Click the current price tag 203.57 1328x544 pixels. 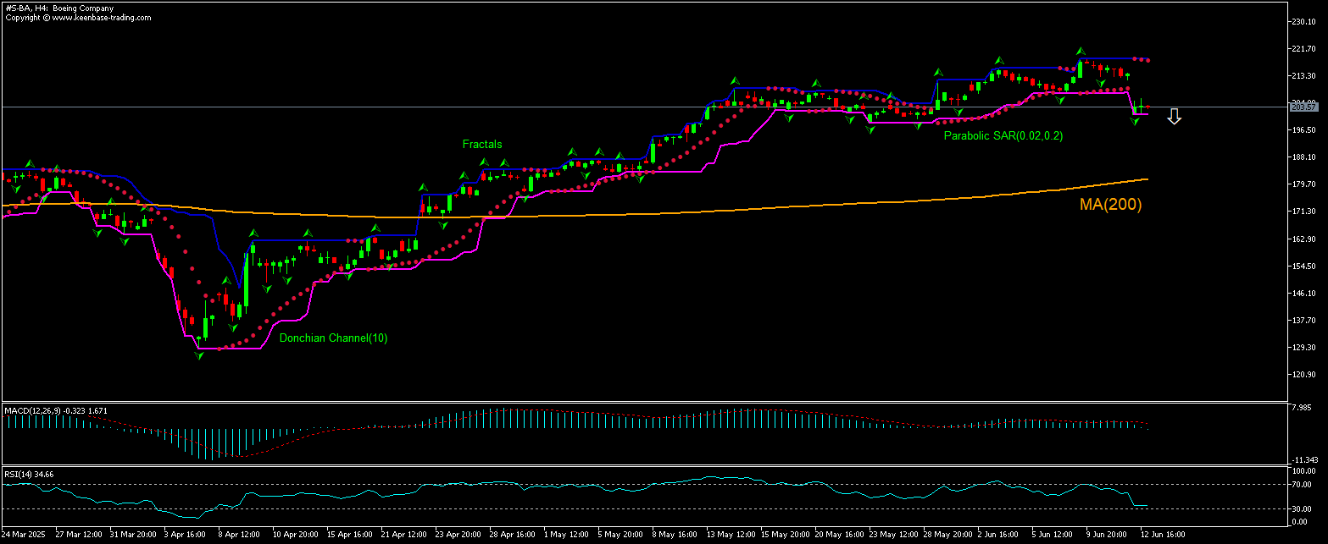tap(1303, 107)
